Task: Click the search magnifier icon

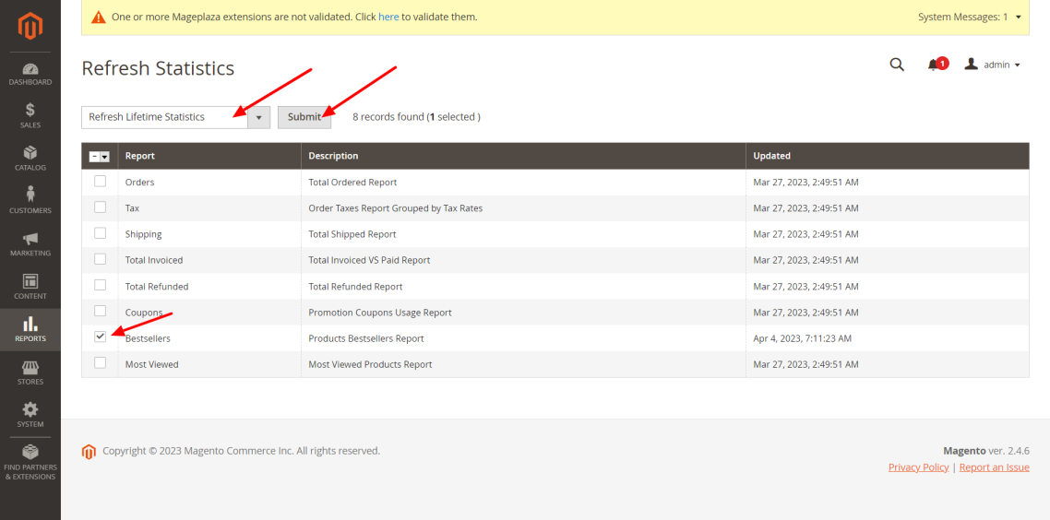Action: coord(896,65)
